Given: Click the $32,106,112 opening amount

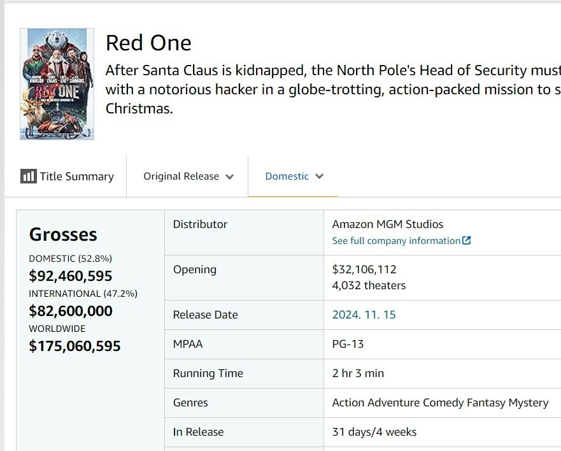Looking at the screenshot, I should pyautogui.click(x=364, y=269).
